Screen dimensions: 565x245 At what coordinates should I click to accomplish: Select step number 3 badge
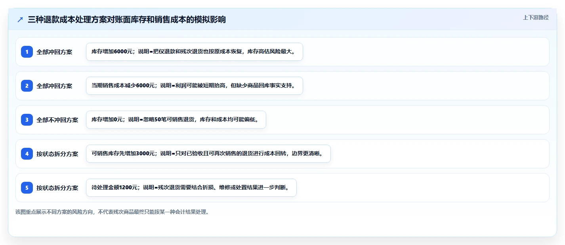pos(27,120)
